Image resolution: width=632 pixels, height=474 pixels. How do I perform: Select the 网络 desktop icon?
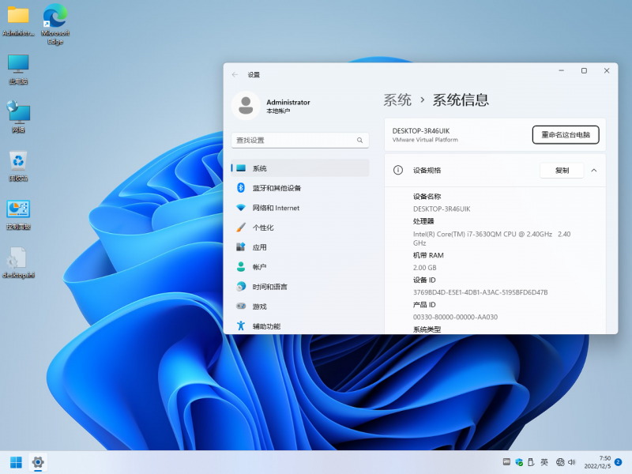pyautogui.click(x=18, y=117)
